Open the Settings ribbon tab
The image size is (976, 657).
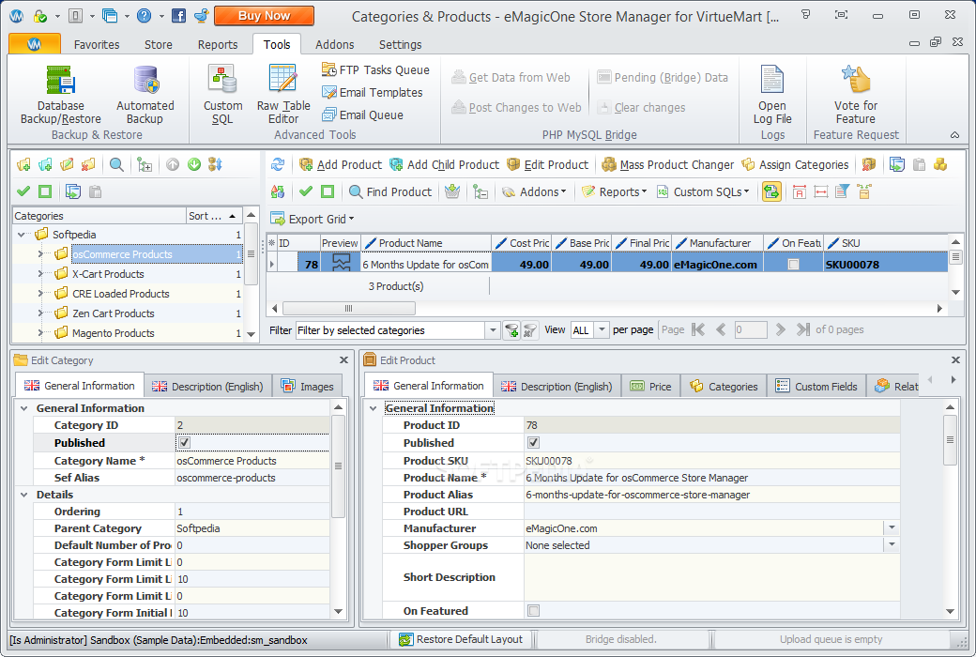click(x=400, y=44)
